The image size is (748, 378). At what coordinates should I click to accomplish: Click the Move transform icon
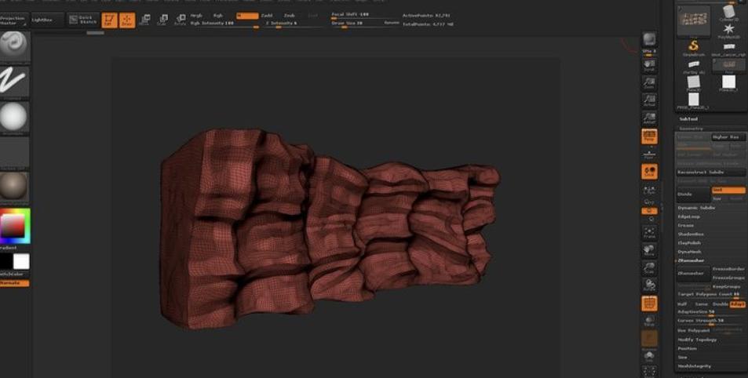point(145,20)
